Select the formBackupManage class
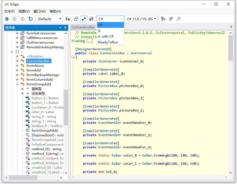 [43, 75]
